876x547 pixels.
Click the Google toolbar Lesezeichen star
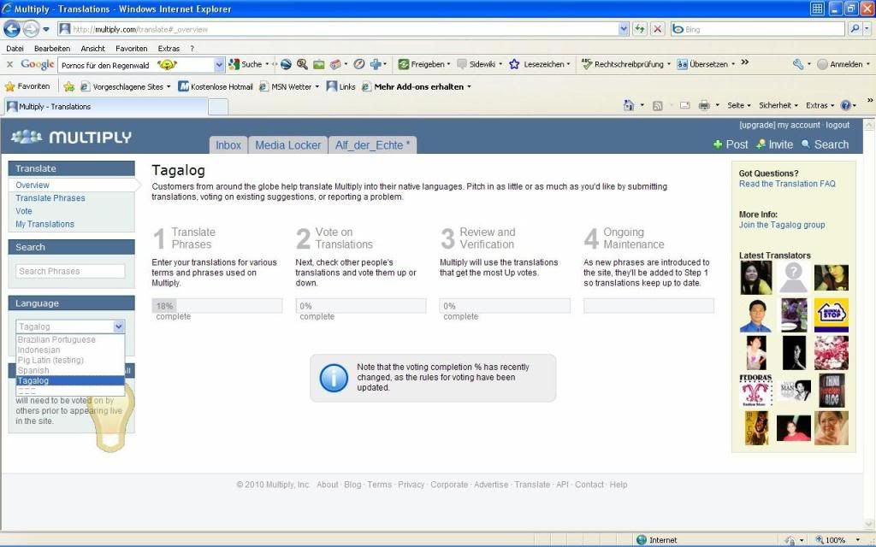[514, 64]
